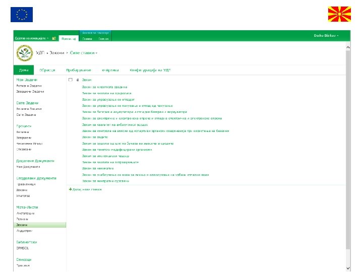
Task: Sort by the Закон column header
Action: coord(87,80)
